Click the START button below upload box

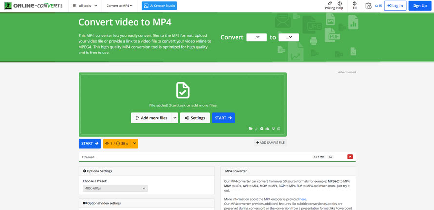90,143
